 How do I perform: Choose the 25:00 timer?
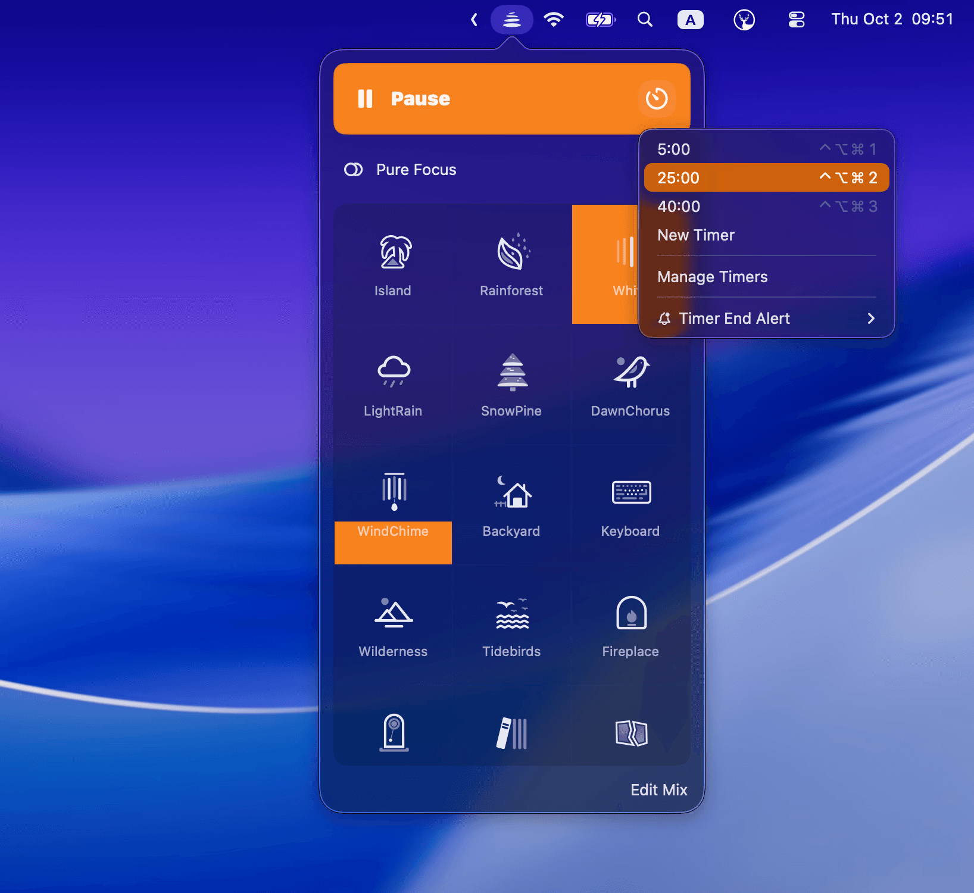[766, 177]
